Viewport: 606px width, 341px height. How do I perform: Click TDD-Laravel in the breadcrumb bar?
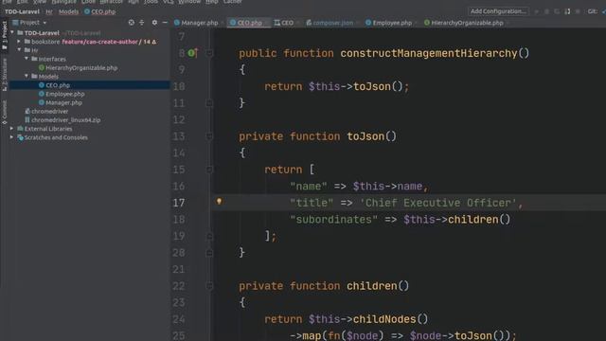[22, 12]
